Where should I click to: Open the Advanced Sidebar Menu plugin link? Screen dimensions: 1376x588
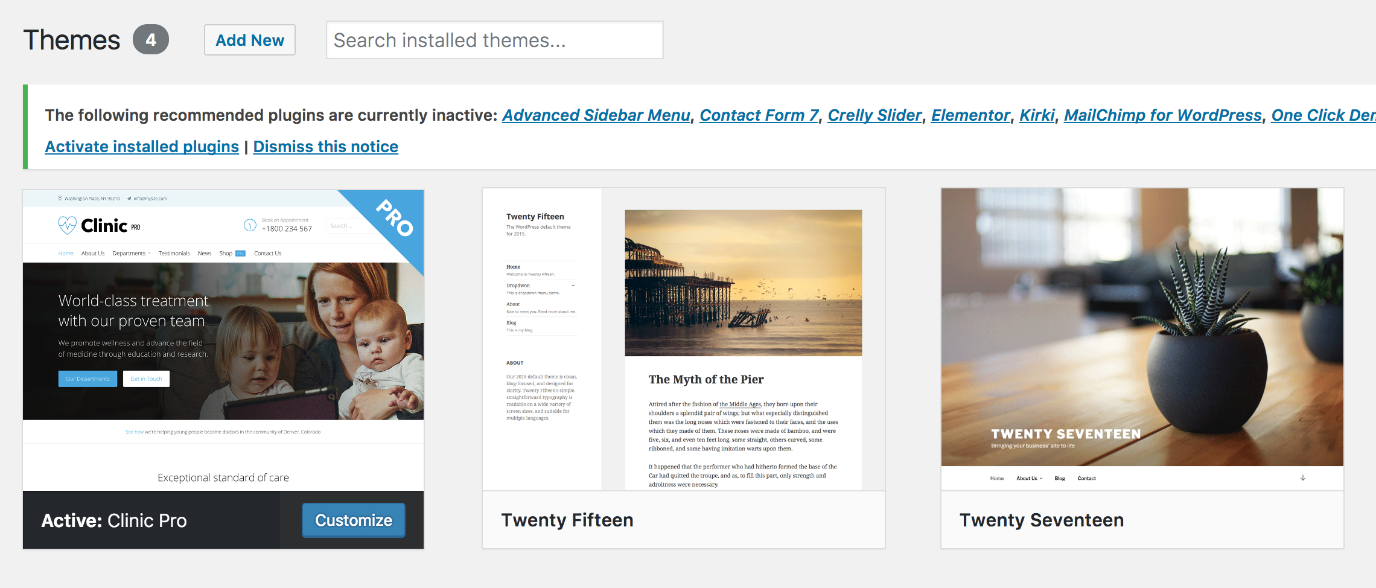pyautogui.click(x=596, y=115)
